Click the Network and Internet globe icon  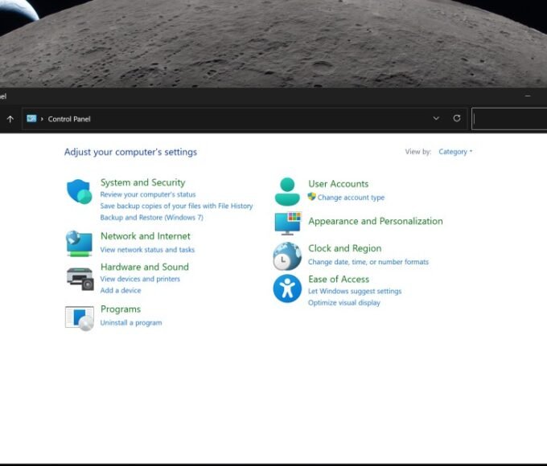[79, 243]
